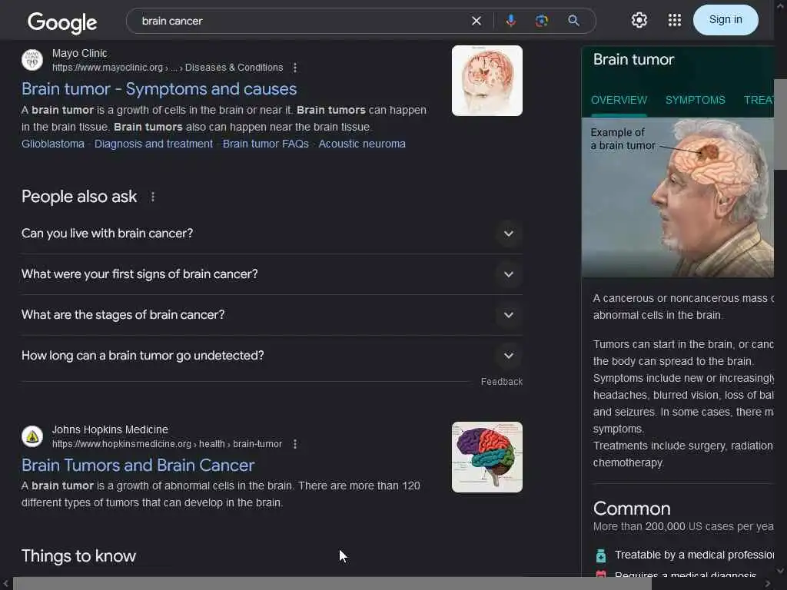This screenshot has height=590, width=787.
Task: Open the 'Brain tumor - Symptoms and causes' result
Action: [x=159, y=89]
